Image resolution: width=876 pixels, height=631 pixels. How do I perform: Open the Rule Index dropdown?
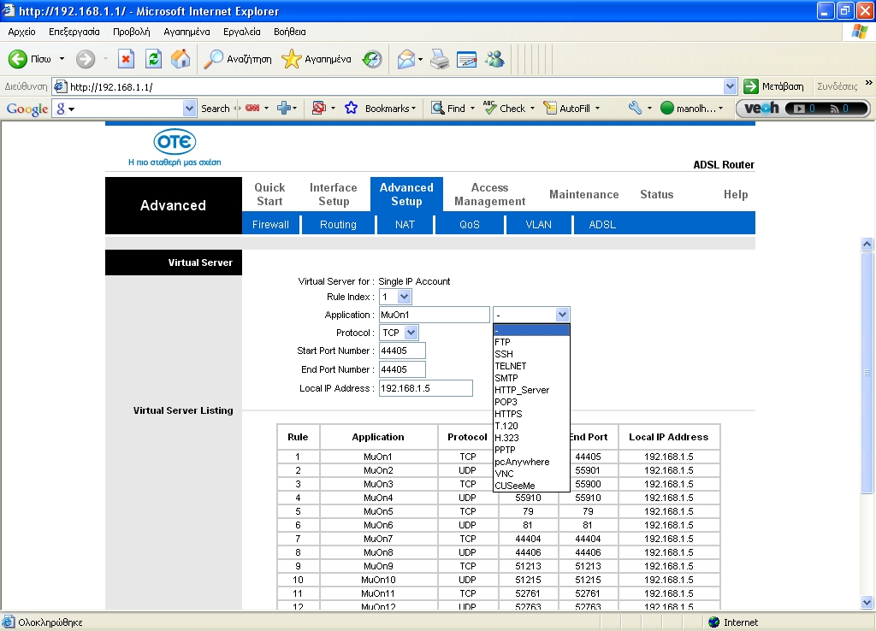click(405, 297)
